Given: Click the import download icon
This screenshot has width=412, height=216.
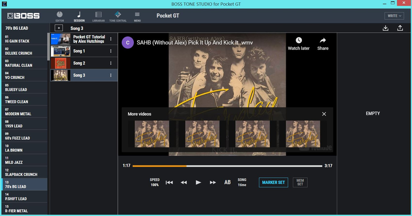Looking at the screenshot, I should tap(386, 28).
